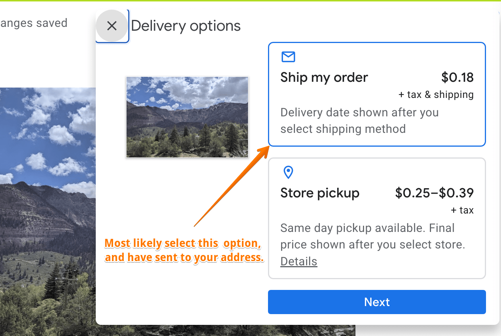
Task: Choose the Store pickup option
Action: (377, 218)
